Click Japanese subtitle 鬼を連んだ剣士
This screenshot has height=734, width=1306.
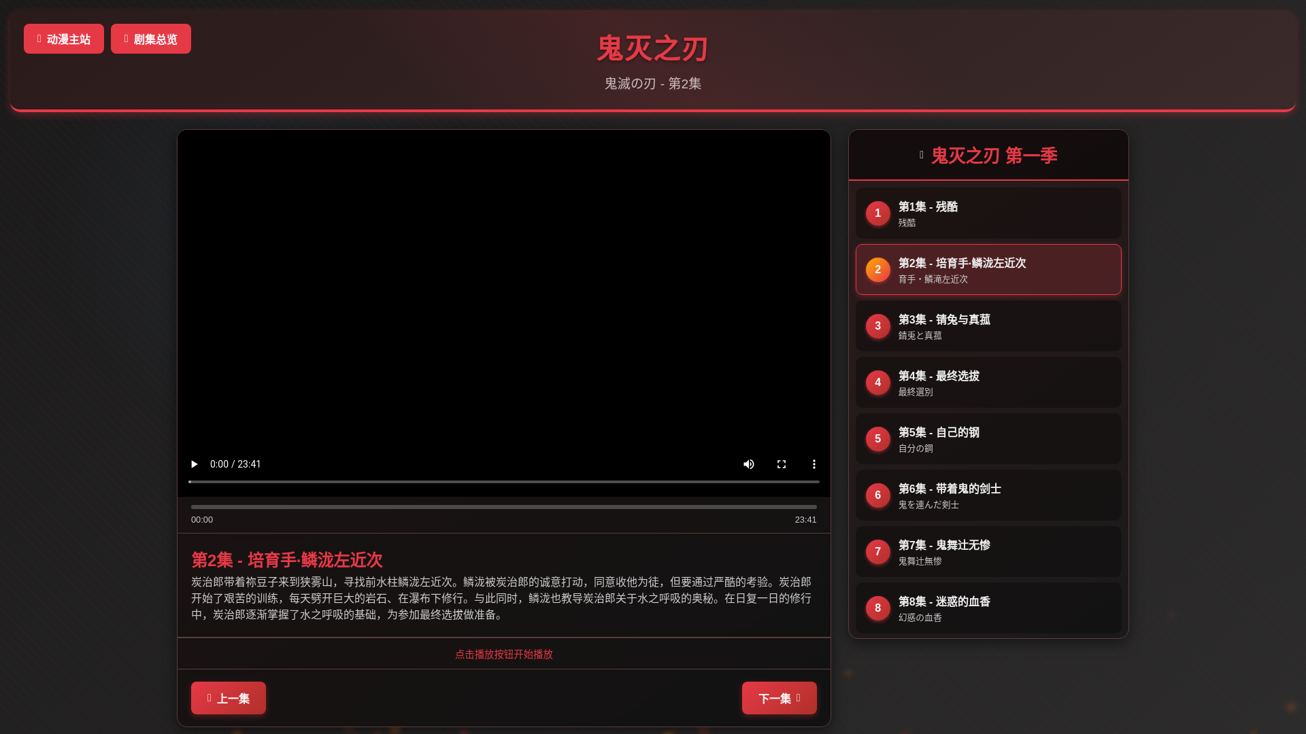928,505
